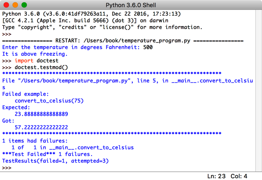
Task: Click the entered temperature value 500
Action: (148, 47)
